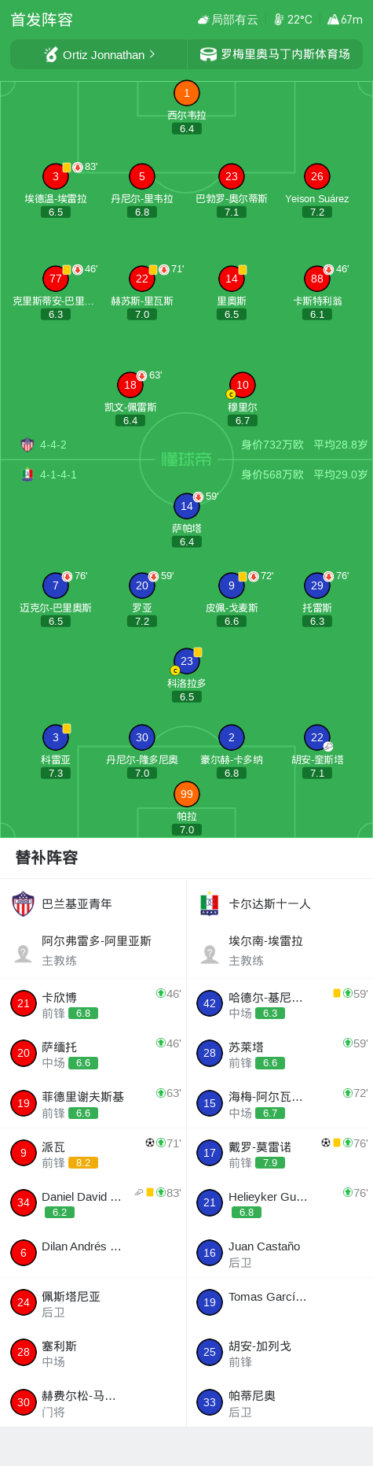Open the 卡尔达斯十一人 team crest in substitutes
Viewport: 373px width, 1466px height.
point(209,904)
